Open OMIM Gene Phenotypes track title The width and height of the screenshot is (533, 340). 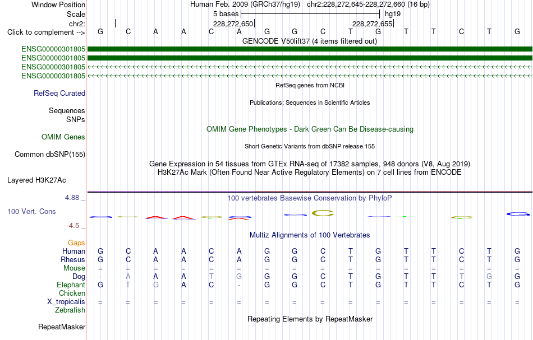point(310,129)
